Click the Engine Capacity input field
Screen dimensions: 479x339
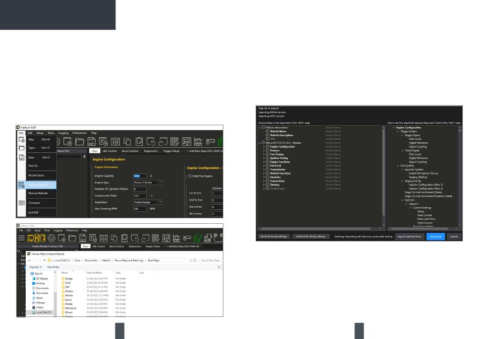(x=140, y=176)
